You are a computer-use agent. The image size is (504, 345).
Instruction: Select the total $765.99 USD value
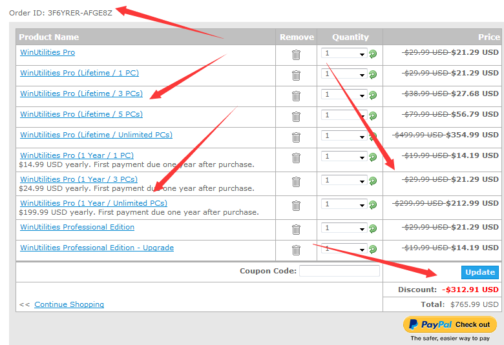(474, 304)
